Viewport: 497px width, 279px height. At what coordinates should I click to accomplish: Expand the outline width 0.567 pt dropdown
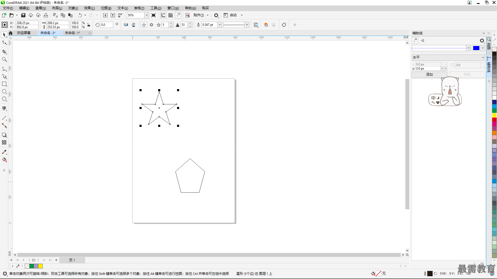pos(220,25)
